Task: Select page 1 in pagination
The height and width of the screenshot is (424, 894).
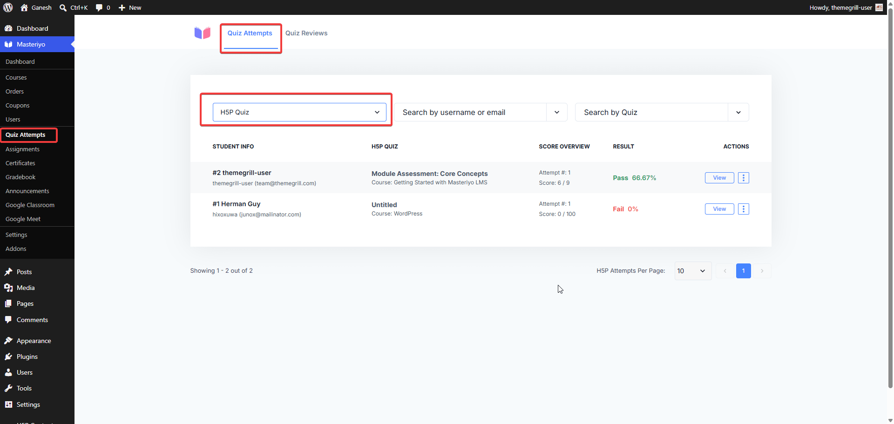Action: [744, 271]
